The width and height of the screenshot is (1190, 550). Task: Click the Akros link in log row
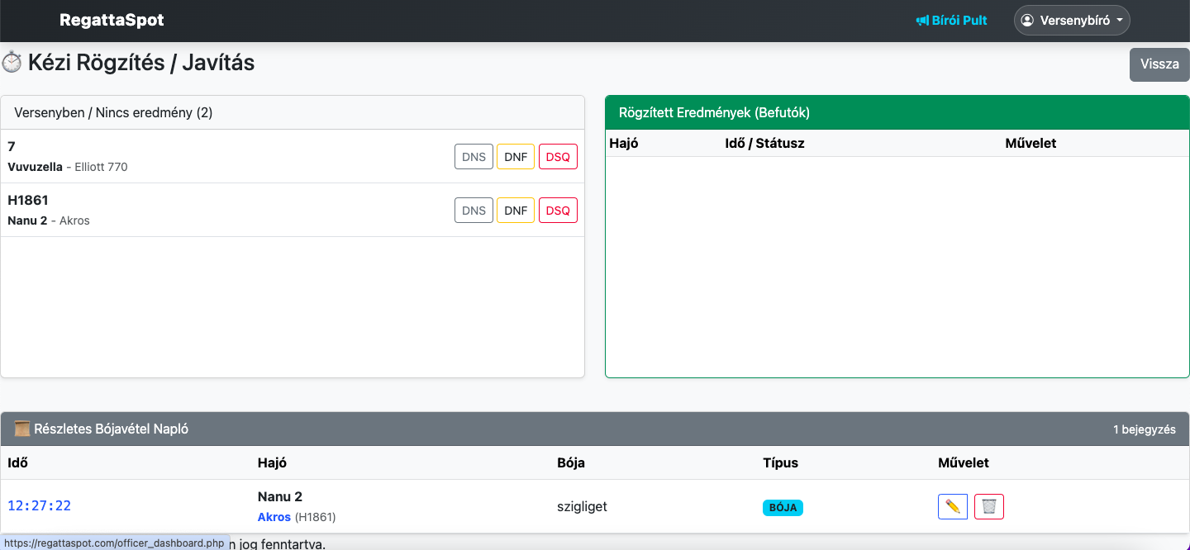(x=274, y=517)
